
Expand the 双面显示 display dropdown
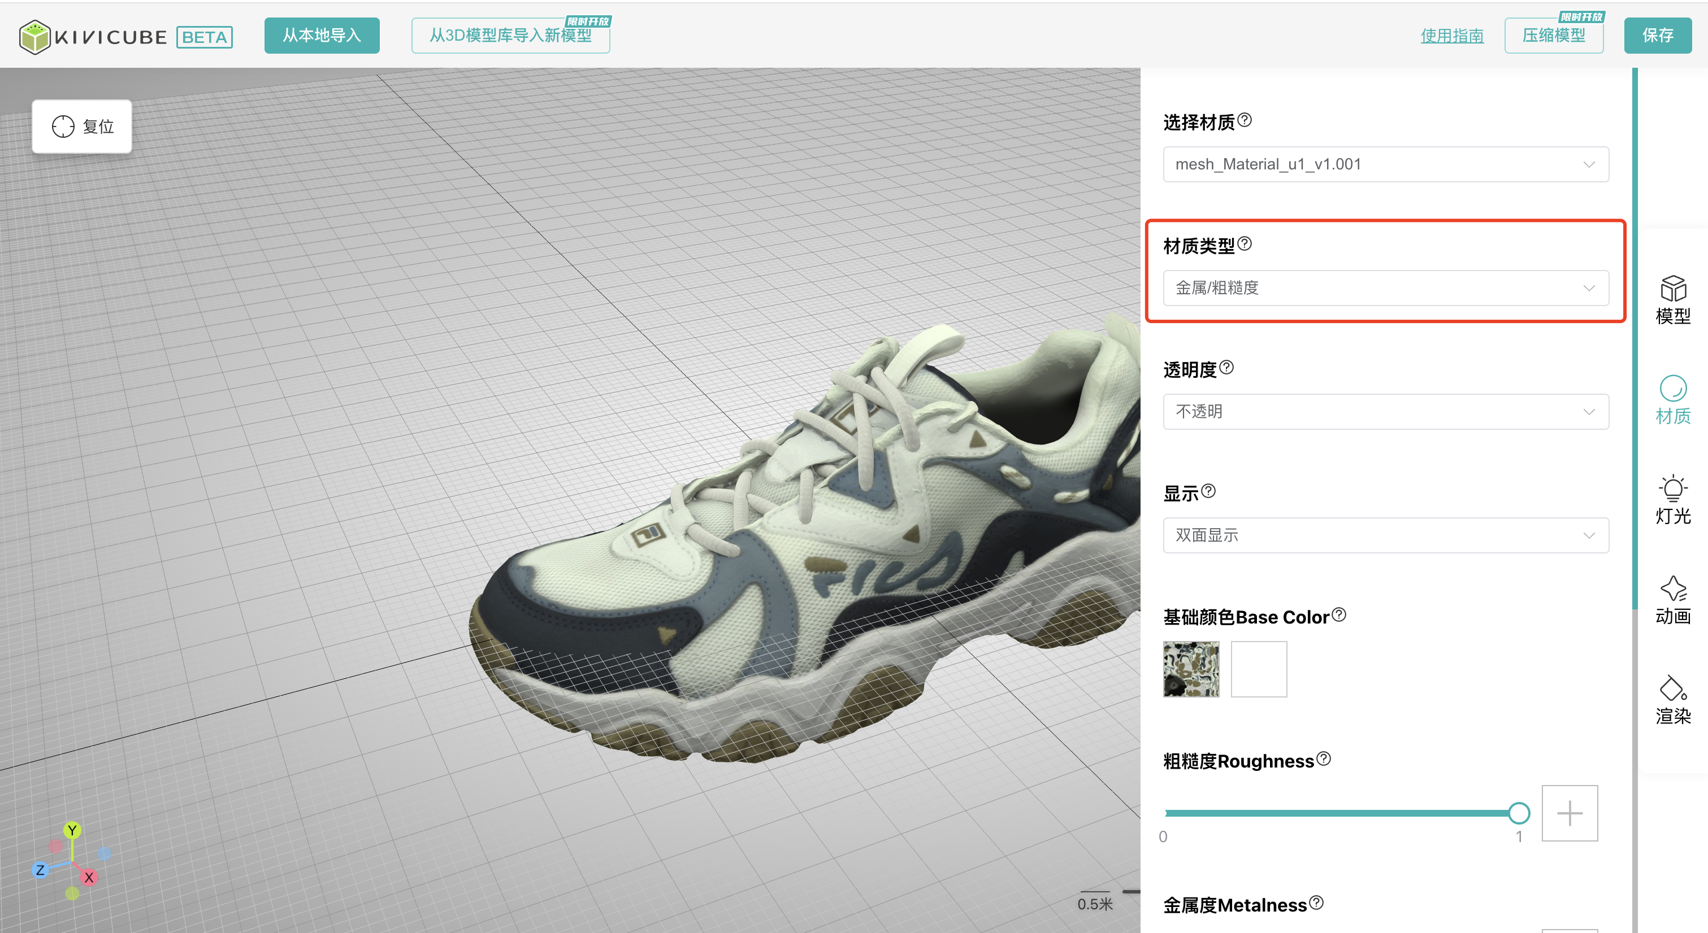(1385, 535)
